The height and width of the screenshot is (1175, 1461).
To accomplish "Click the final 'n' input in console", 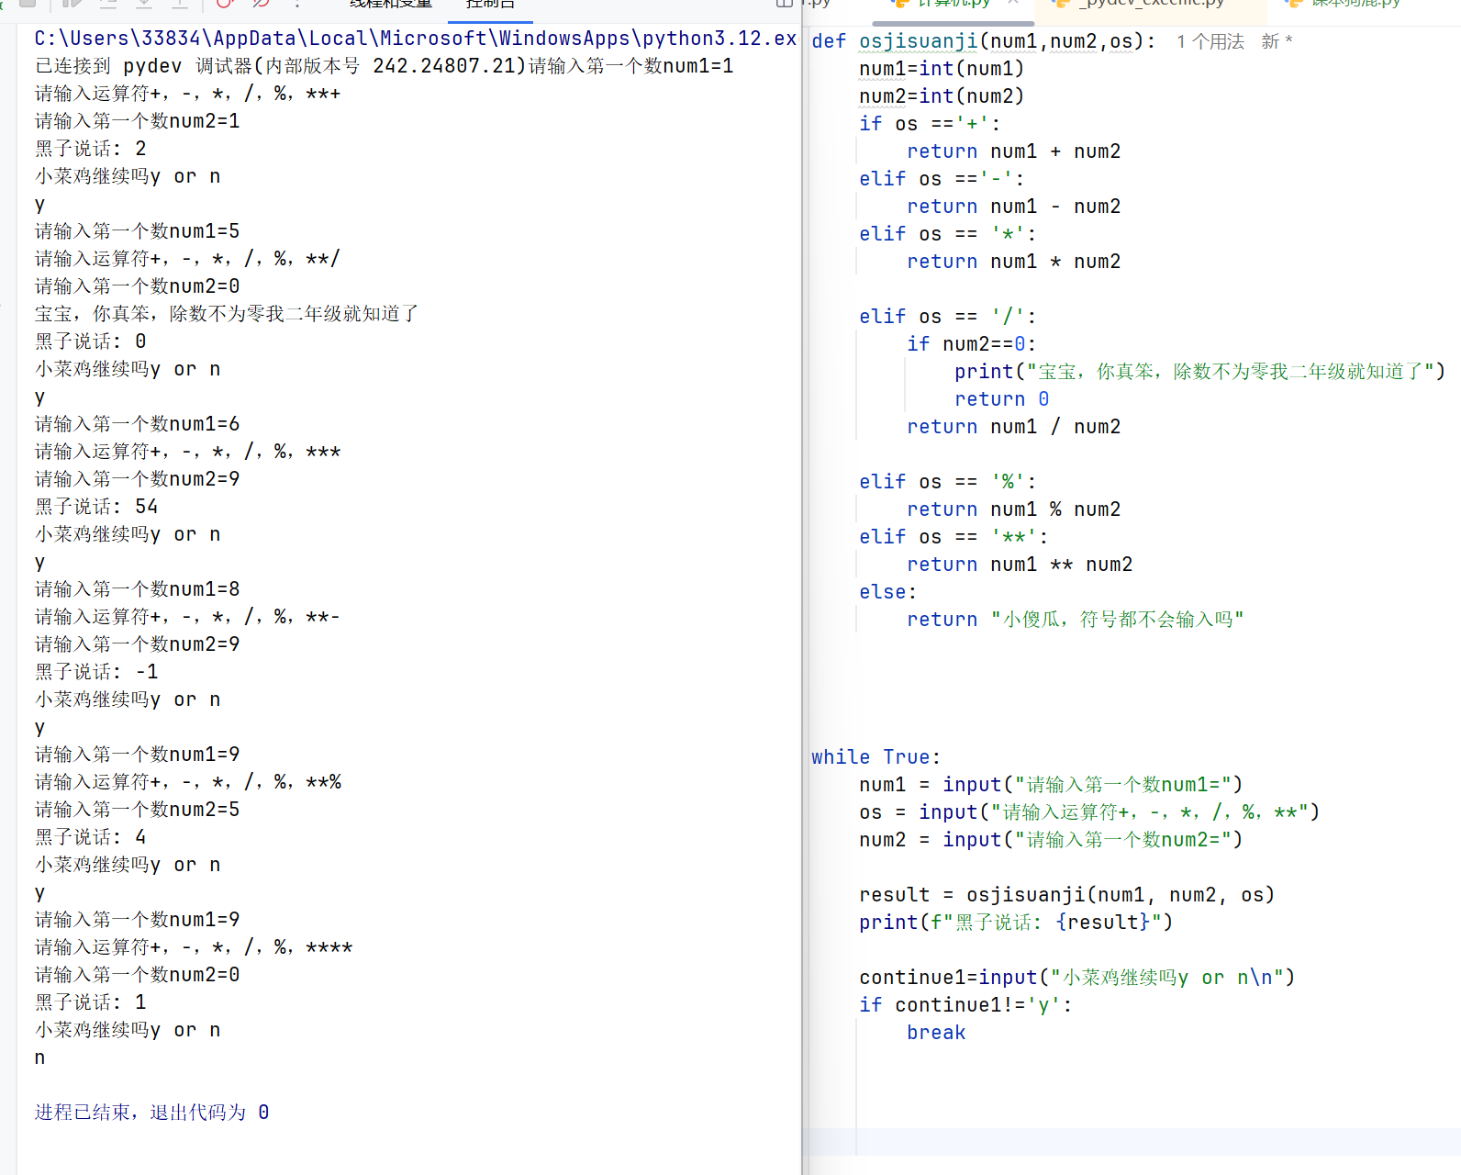I will 39,1057.
